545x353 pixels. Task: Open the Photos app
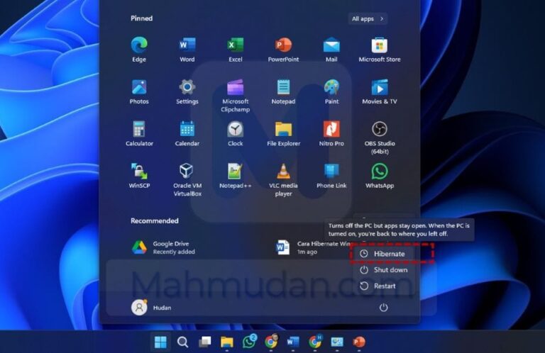click(x=139, y=91)
